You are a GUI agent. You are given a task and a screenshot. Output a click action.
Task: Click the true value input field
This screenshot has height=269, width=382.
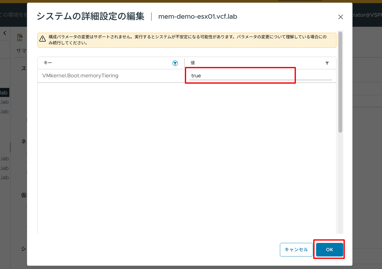240,75
